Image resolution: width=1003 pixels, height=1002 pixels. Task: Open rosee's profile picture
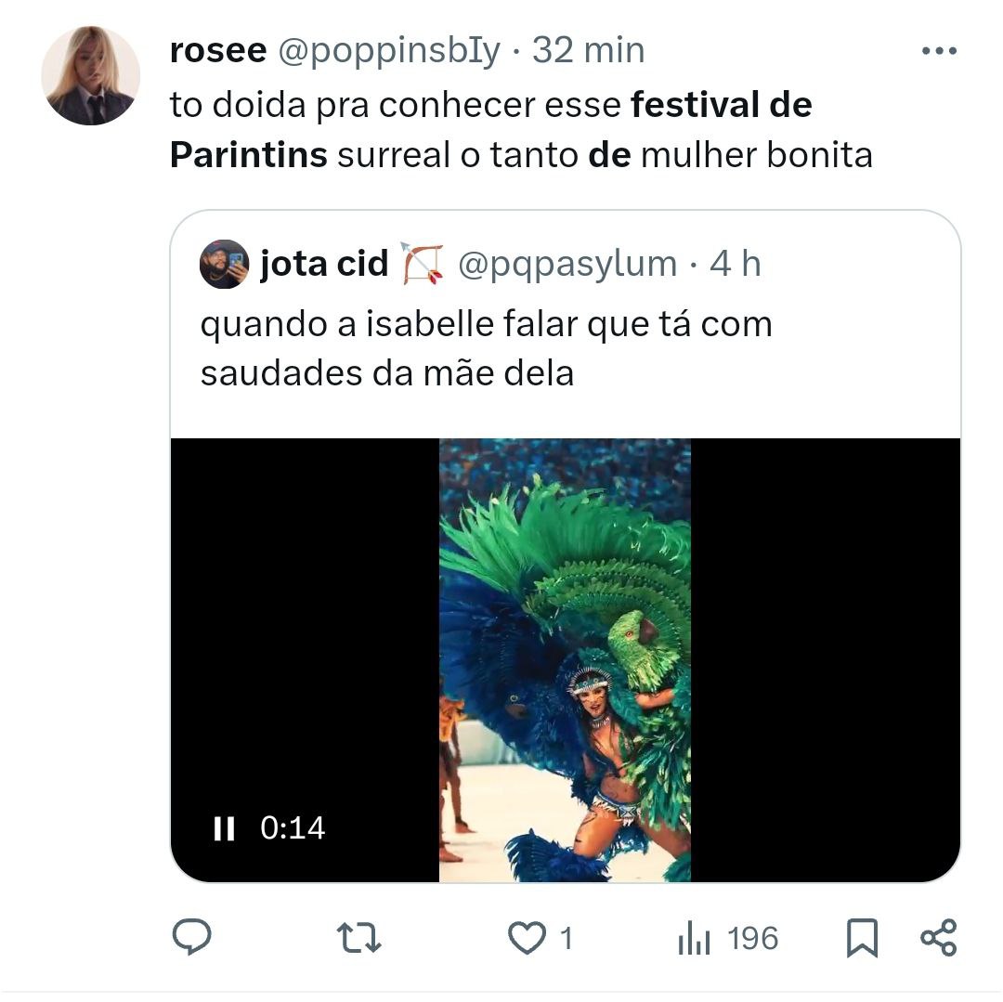[x=90, y=75]
